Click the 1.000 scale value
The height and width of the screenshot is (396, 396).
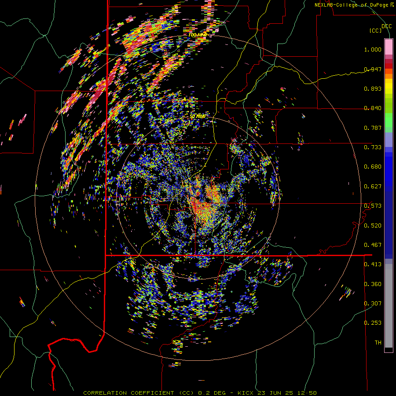(373, 49)
